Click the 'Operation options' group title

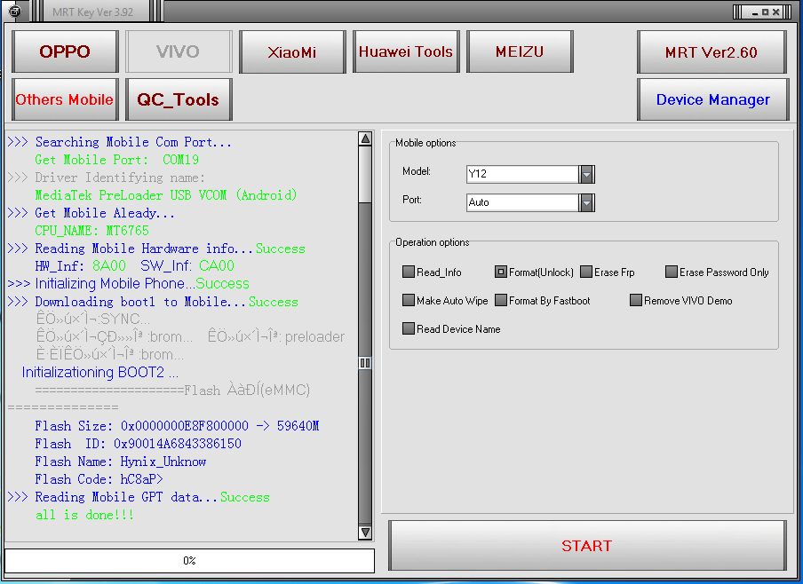433,242
